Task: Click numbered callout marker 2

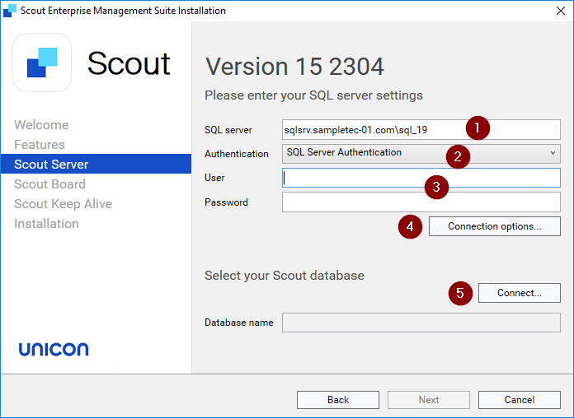Action: [457, 156]
